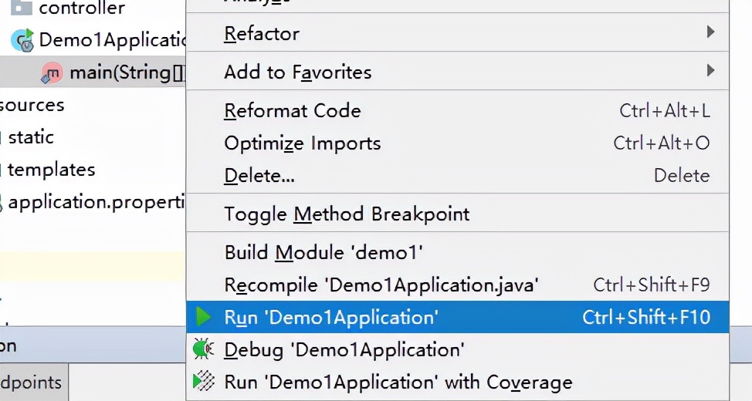Click the Run with Coverage icon

[204, 381]
